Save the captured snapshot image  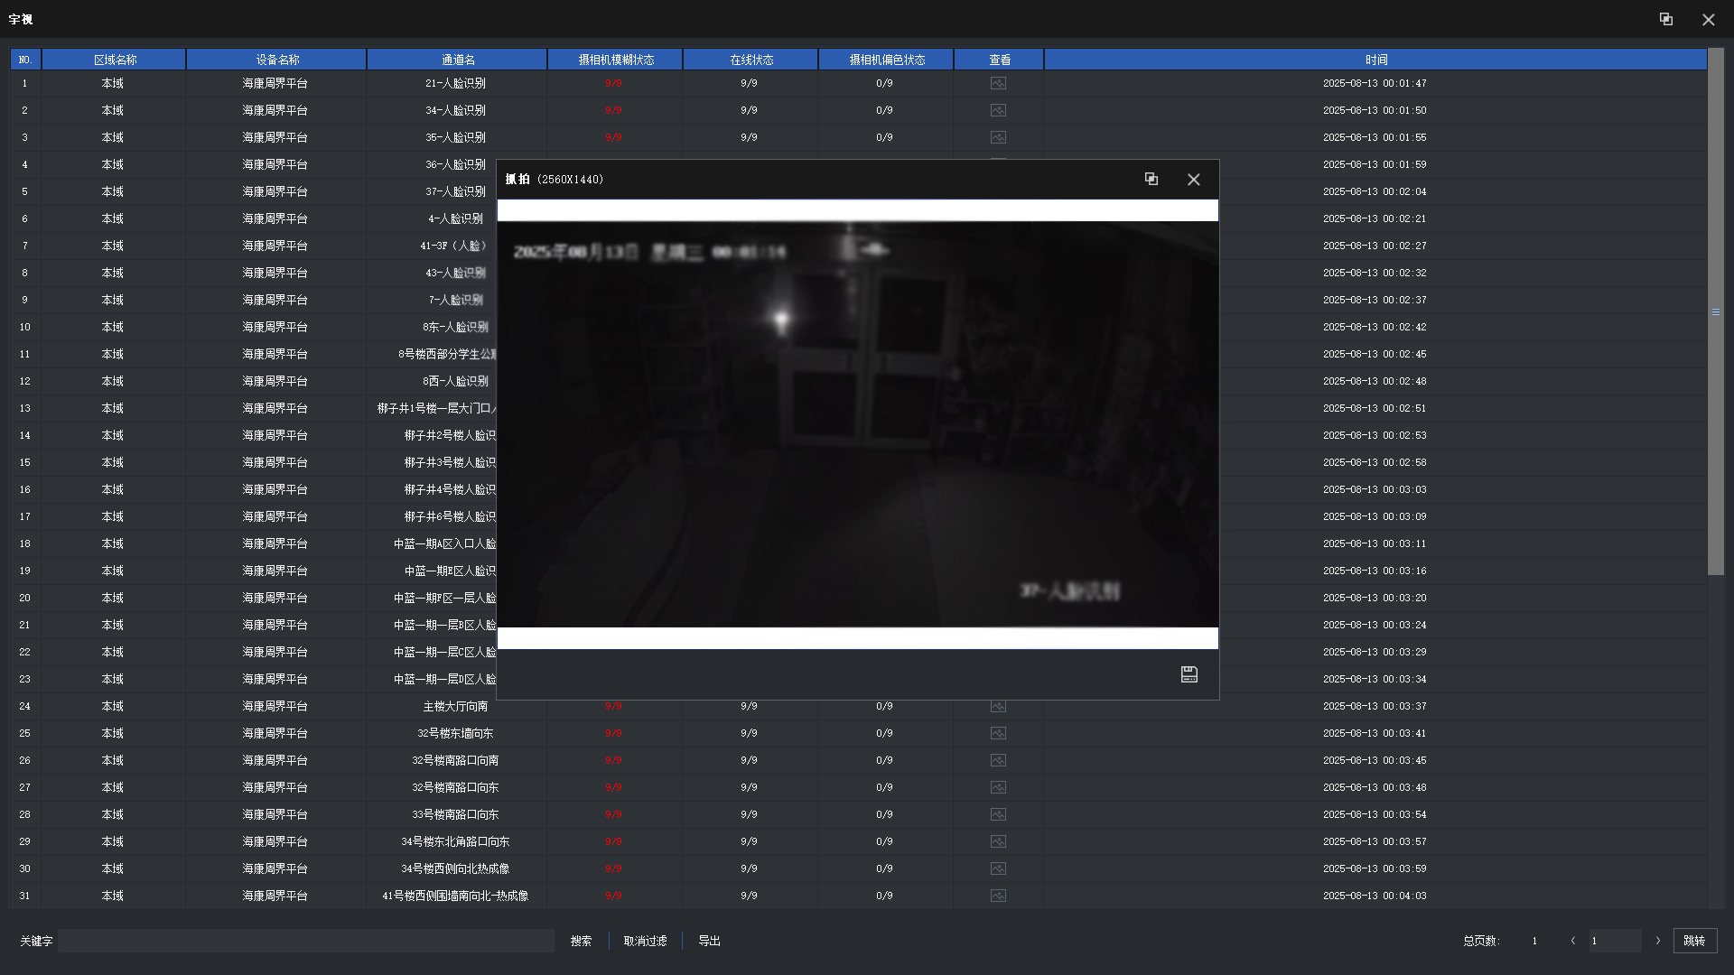tap(1189, 674)
